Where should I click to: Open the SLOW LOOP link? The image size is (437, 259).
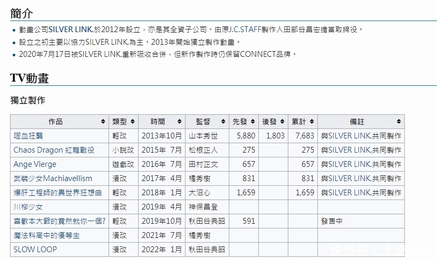[35, 250]
